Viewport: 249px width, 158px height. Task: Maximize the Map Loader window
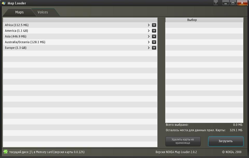[x=233, y=3]
